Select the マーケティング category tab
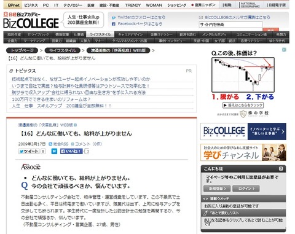This screenshot has height=234, width=295. pyautogui.click(x=34, y=41)
